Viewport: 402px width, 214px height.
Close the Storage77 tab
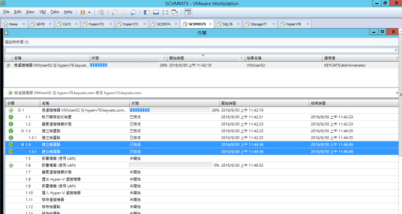point(274,24)
